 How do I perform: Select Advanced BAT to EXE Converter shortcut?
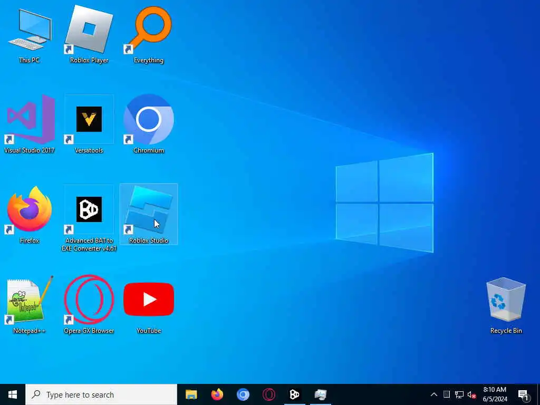tap(89, 218)
